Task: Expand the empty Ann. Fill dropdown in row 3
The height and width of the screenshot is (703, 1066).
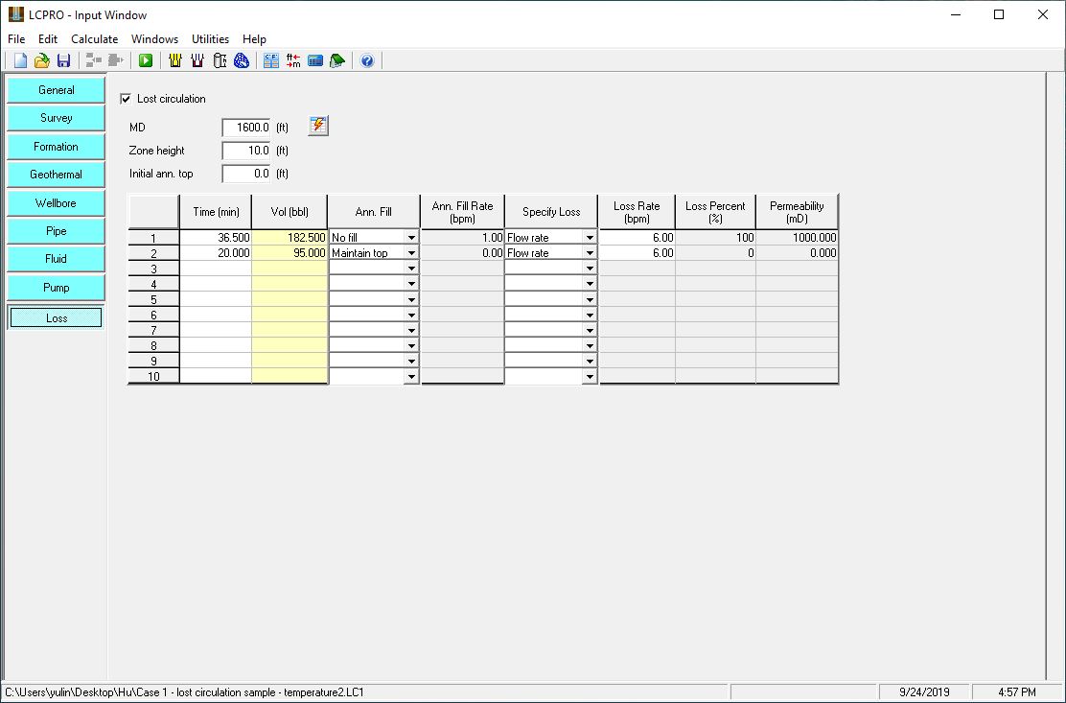Action: [x=411, y=269]
